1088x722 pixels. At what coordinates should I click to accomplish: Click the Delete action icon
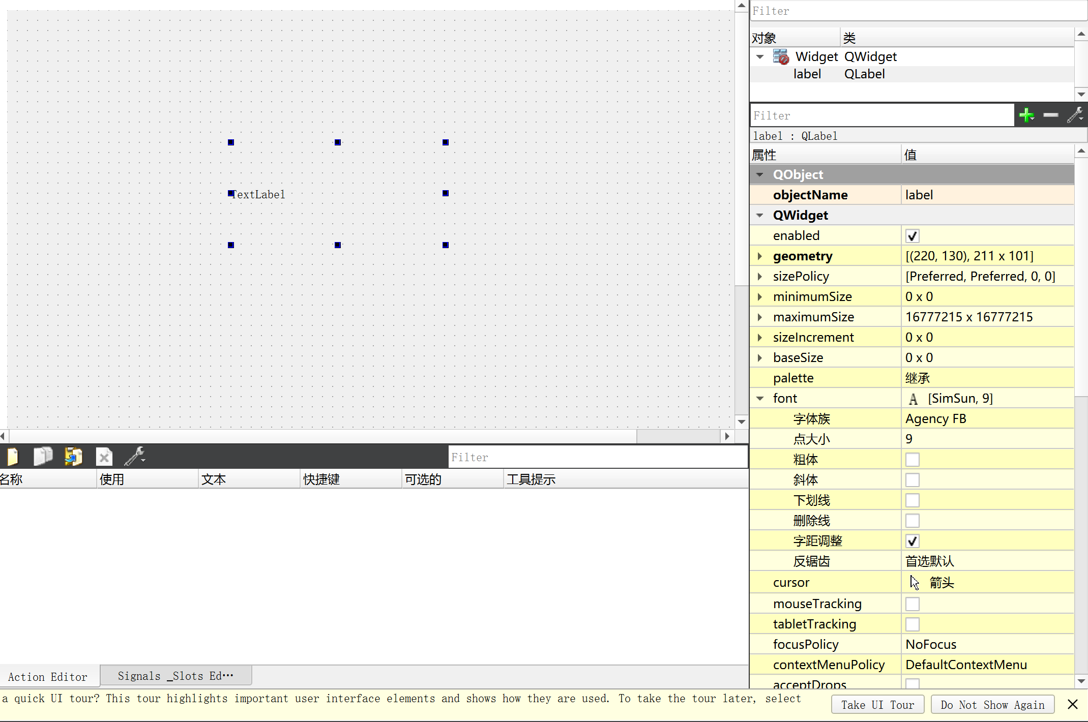point(104,457)
